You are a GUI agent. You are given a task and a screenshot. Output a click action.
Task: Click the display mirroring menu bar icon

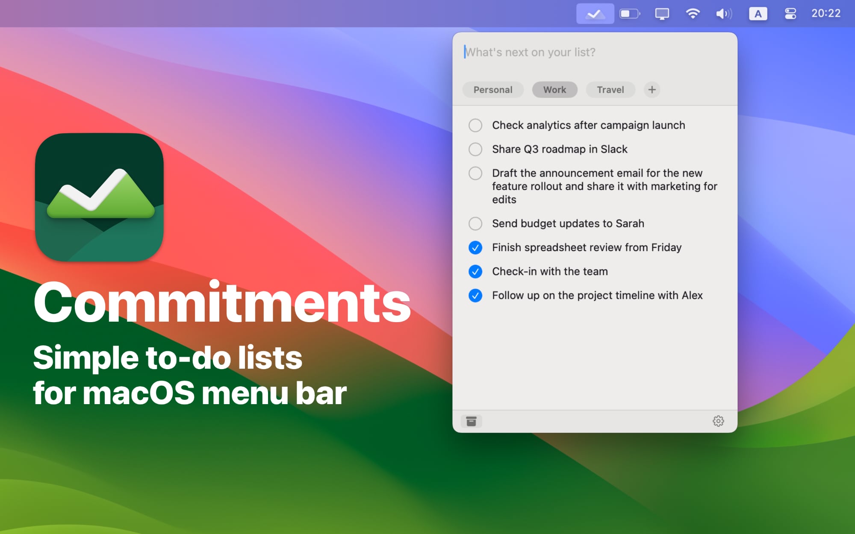tap(662, 14)
